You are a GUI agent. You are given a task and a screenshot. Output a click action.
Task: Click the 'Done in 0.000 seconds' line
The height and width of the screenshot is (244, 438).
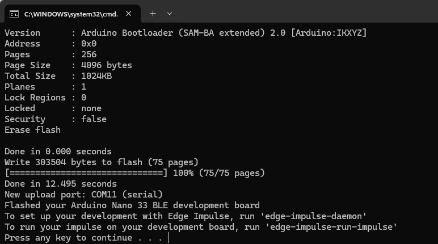pyautogui.click(x=58, y=152)
